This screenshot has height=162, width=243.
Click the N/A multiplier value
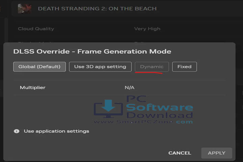click(x=130, y=88)
